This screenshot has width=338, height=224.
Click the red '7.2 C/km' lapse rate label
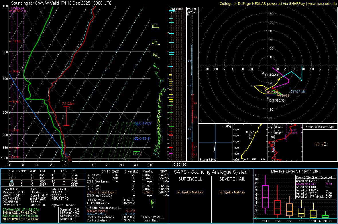pyautogui.click(x=68, y=104)
